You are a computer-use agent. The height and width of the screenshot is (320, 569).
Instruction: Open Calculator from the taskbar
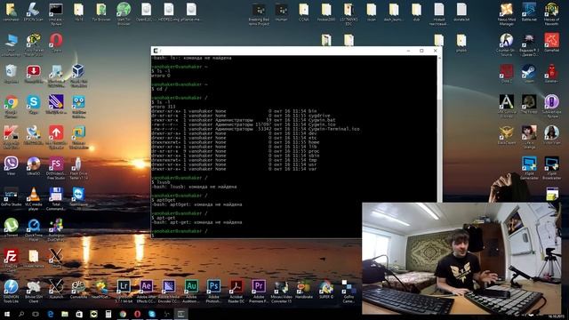pyautogui.click(x=108, y=314)
